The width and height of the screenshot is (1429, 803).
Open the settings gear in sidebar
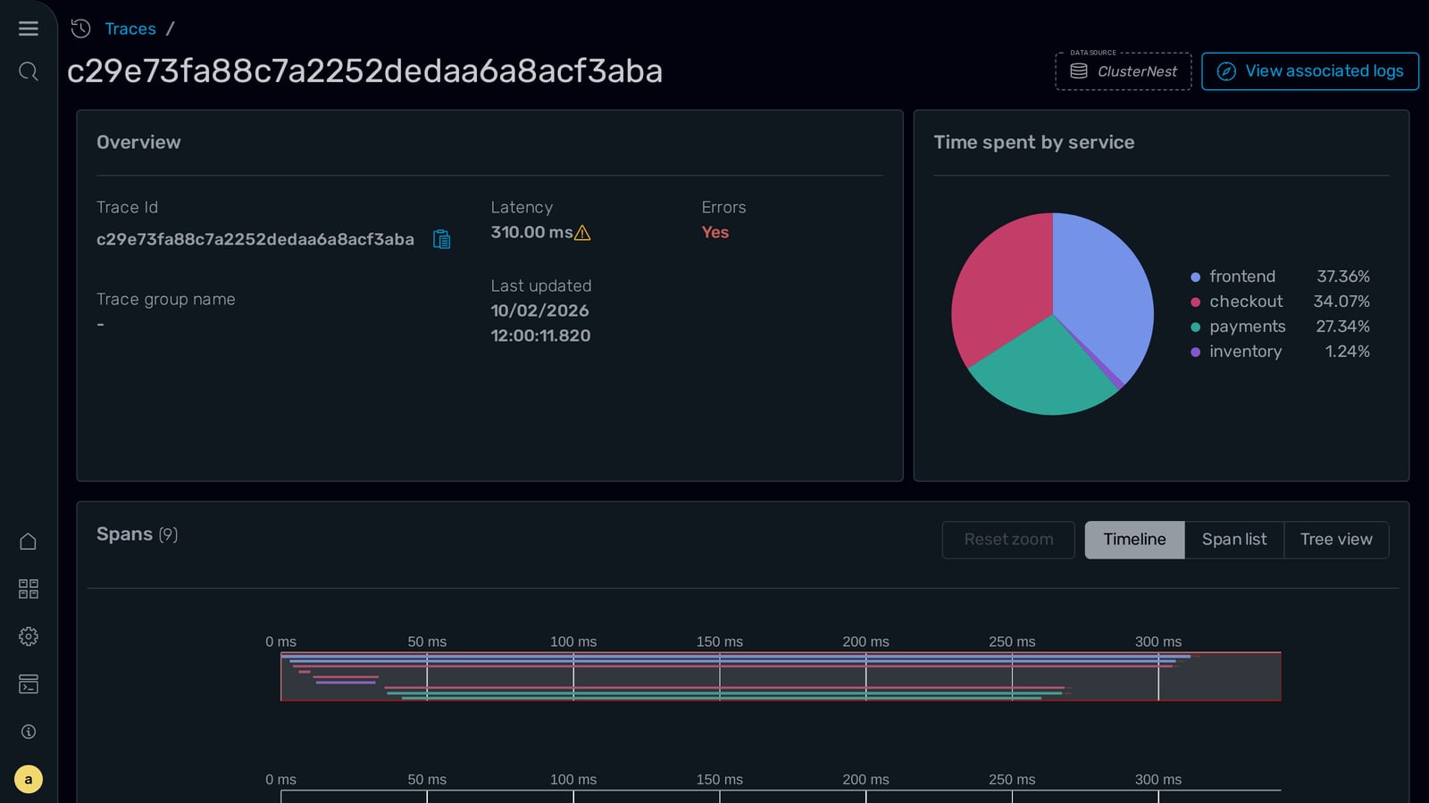tap(29, 636)
